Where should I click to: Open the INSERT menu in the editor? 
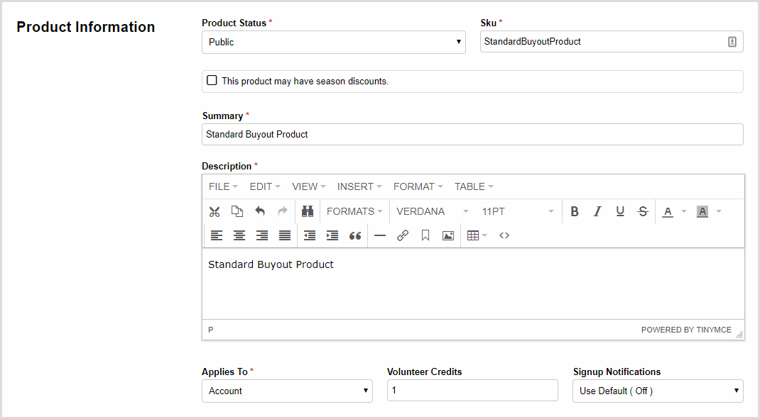pos(355,186)
